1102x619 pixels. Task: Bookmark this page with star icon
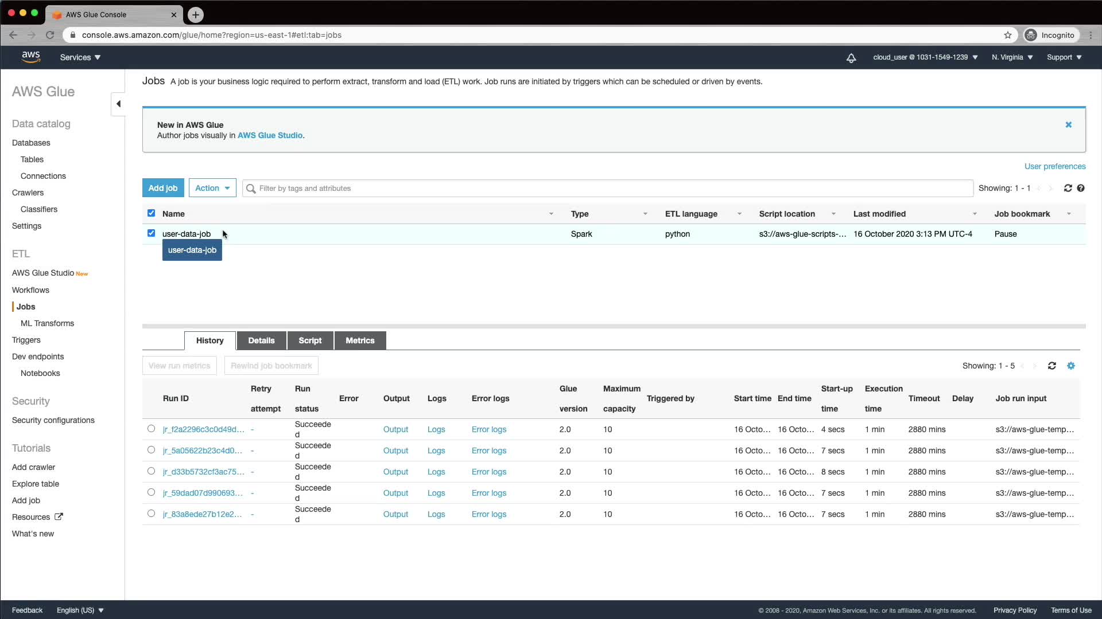point(1008,35)
